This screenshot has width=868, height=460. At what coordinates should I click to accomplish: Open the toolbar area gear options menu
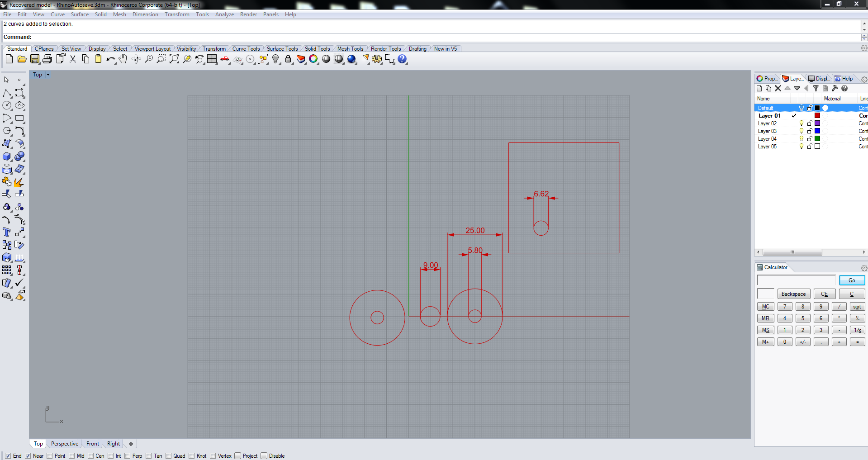pyautogui.click(x=864, y=48)
